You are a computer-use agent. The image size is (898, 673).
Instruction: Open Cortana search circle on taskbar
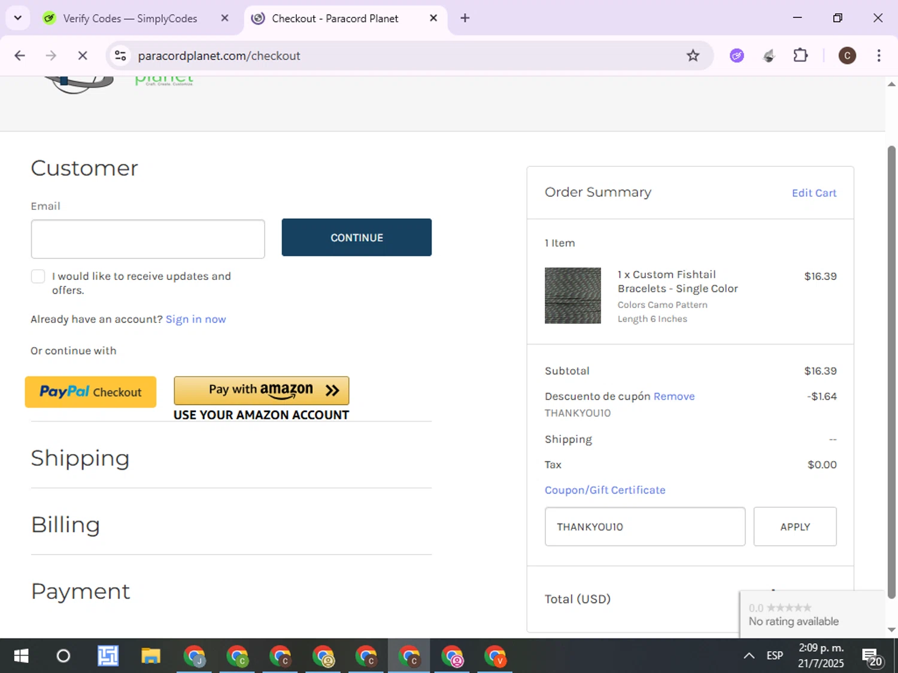[x=63, y=656]
